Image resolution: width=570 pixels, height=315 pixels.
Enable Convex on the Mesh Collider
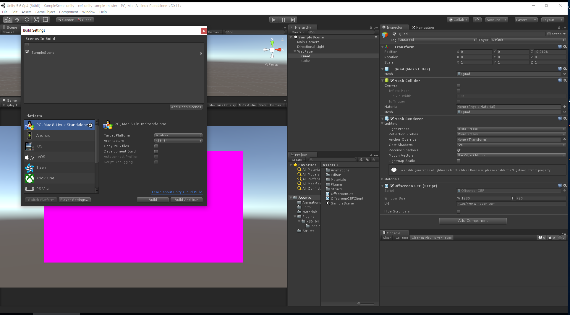(459, 85)
